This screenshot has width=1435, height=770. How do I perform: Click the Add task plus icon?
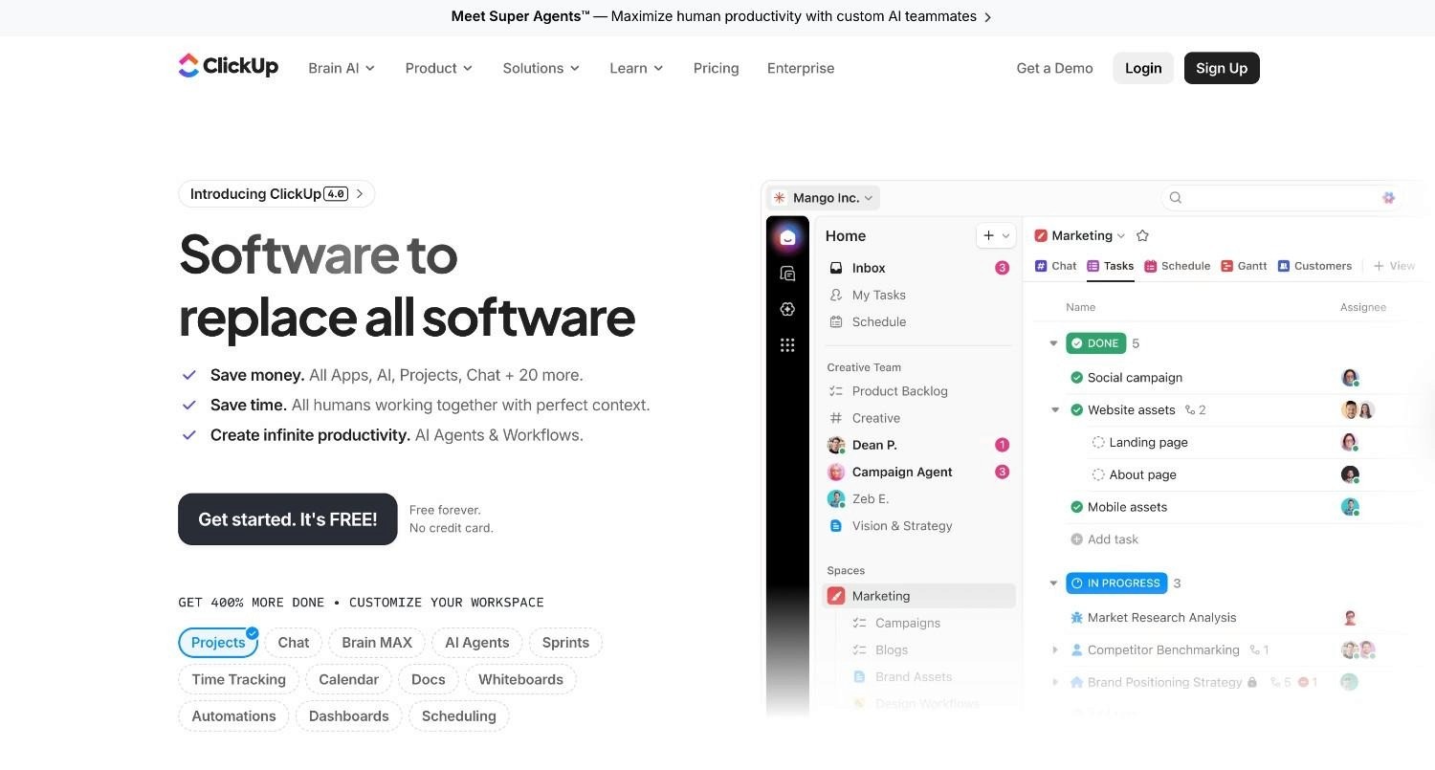1077,539
